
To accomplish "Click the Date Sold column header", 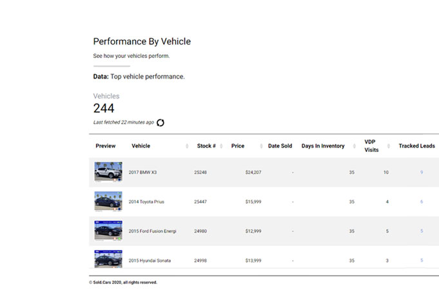I will (280, 146).
